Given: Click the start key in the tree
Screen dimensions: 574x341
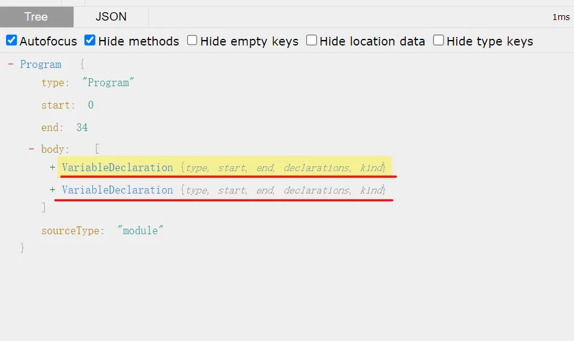Looking at the screenshot, I should (56, 105).
